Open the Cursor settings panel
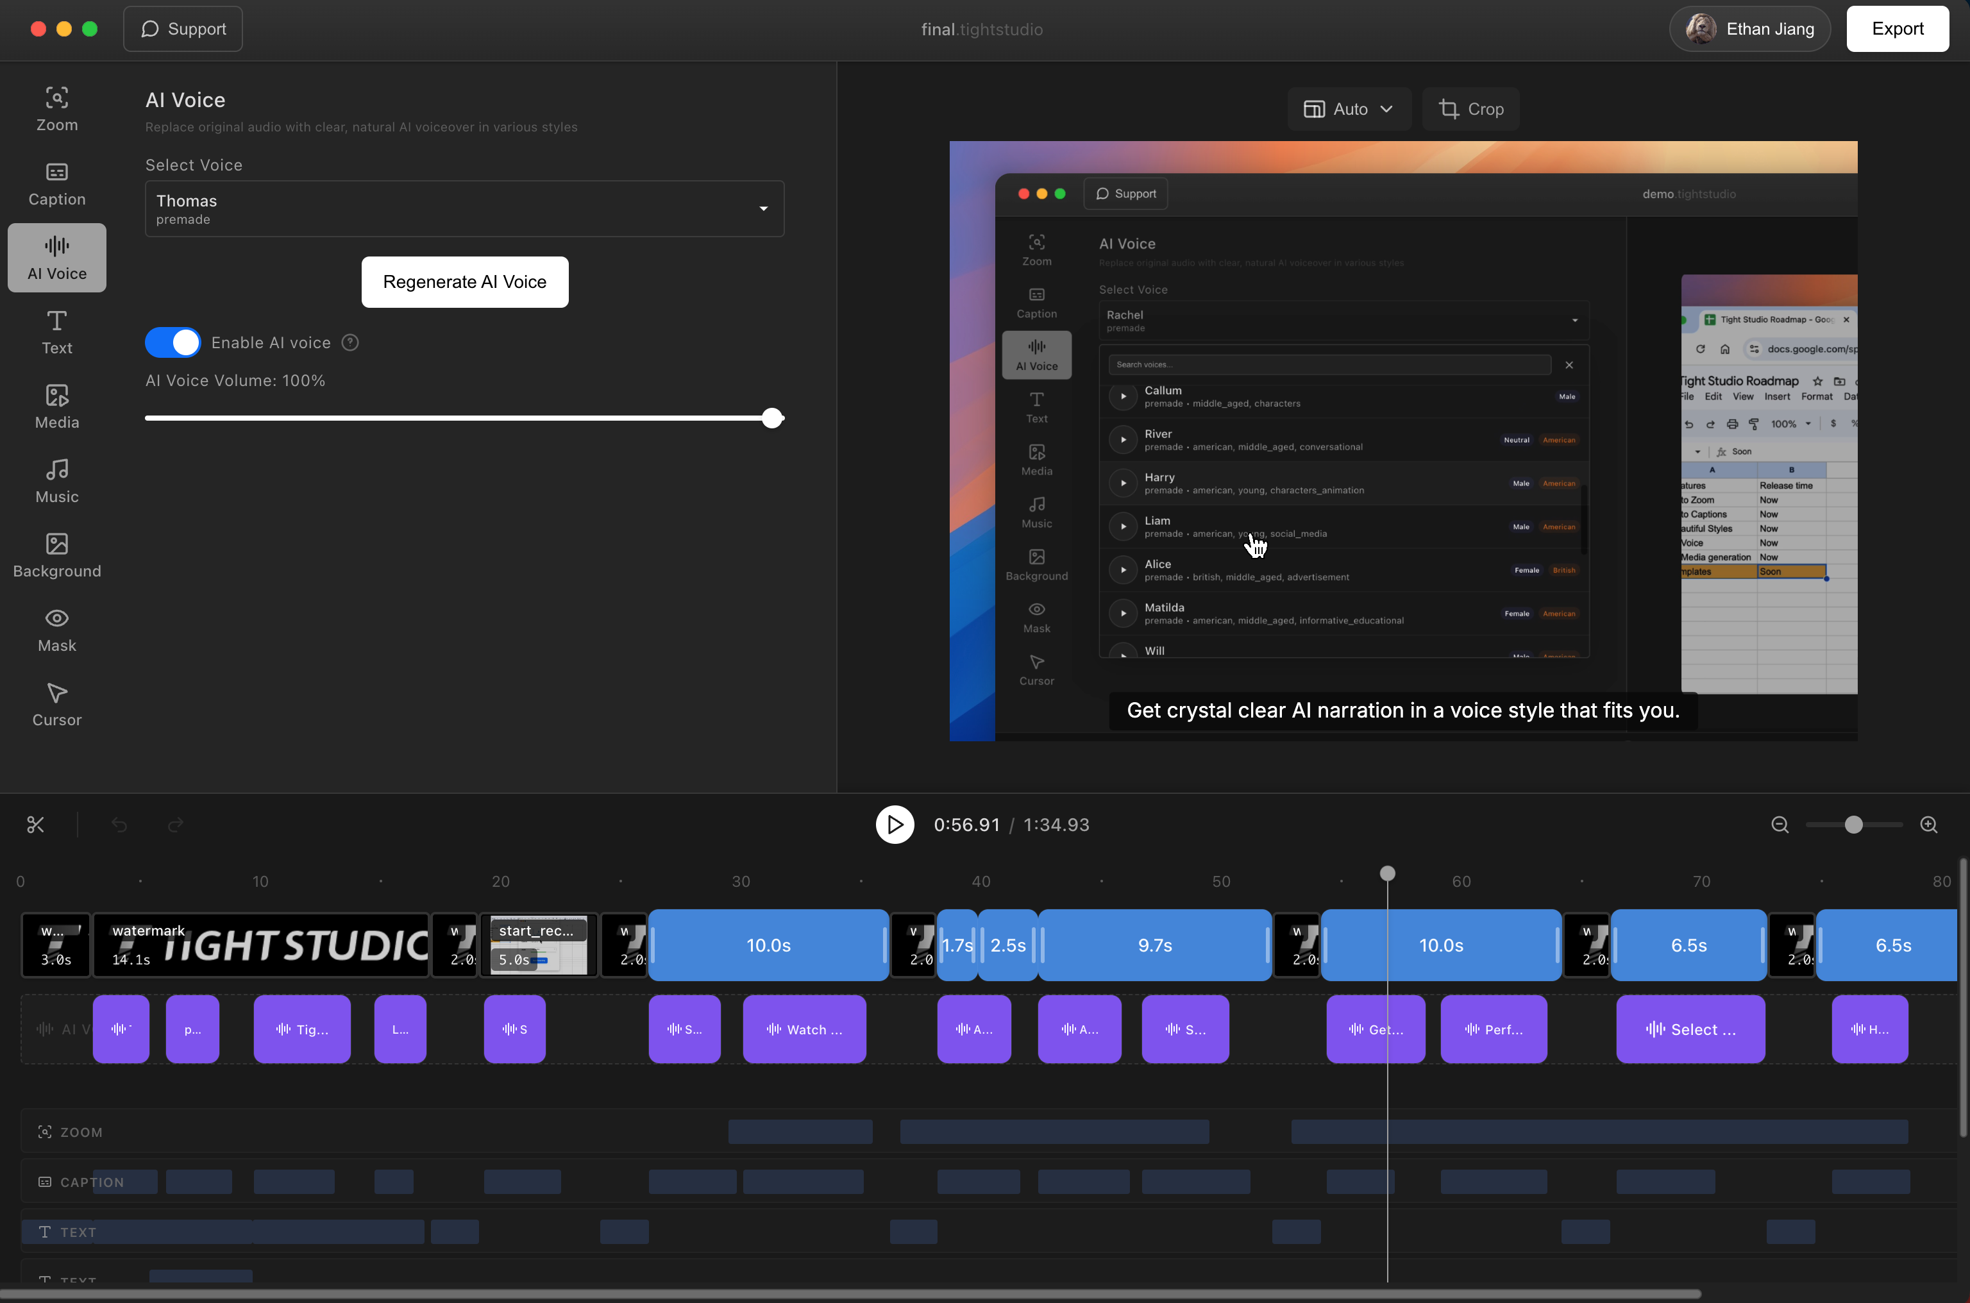 (56, 705)
